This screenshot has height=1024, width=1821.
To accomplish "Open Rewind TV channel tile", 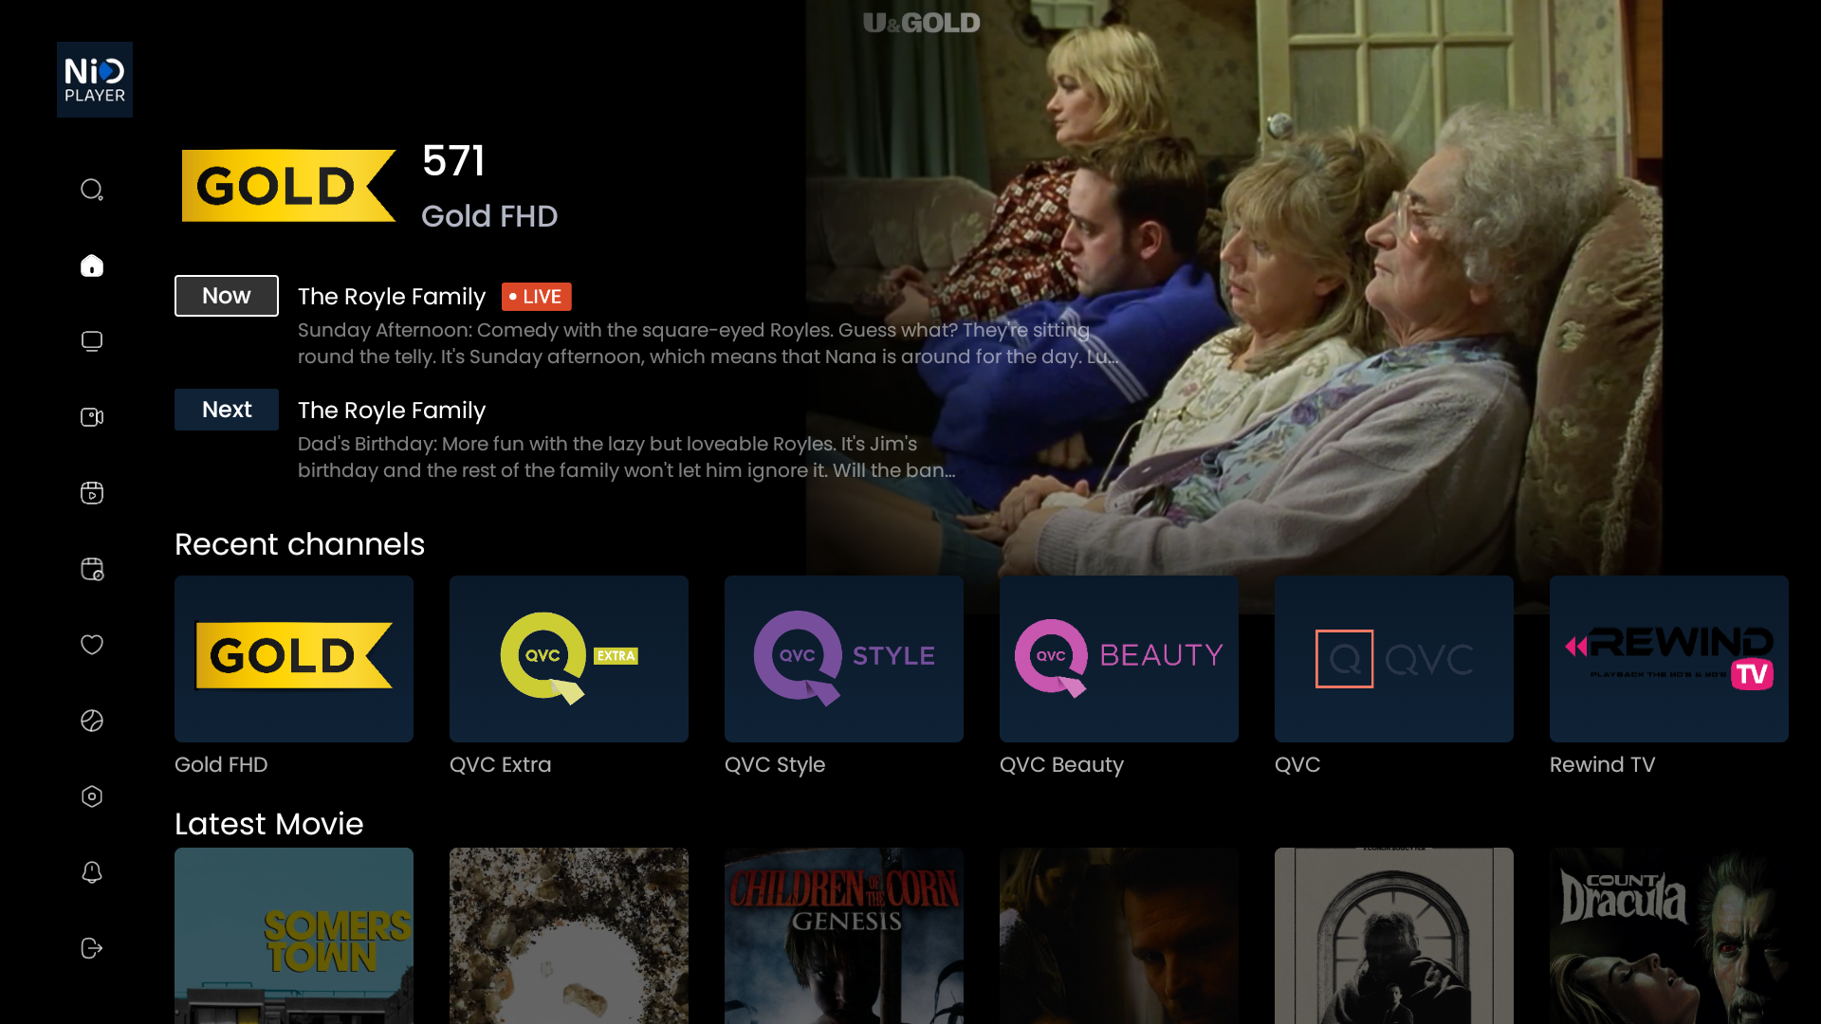I will [x=1669, y=659].
